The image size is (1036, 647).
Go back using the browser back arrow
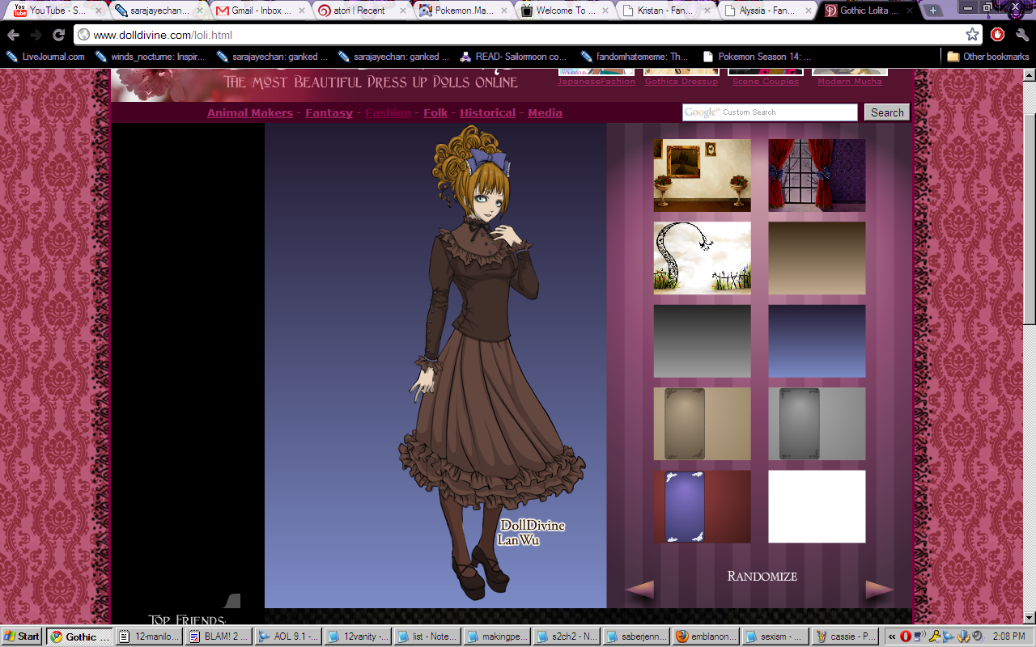pos(13,35)
